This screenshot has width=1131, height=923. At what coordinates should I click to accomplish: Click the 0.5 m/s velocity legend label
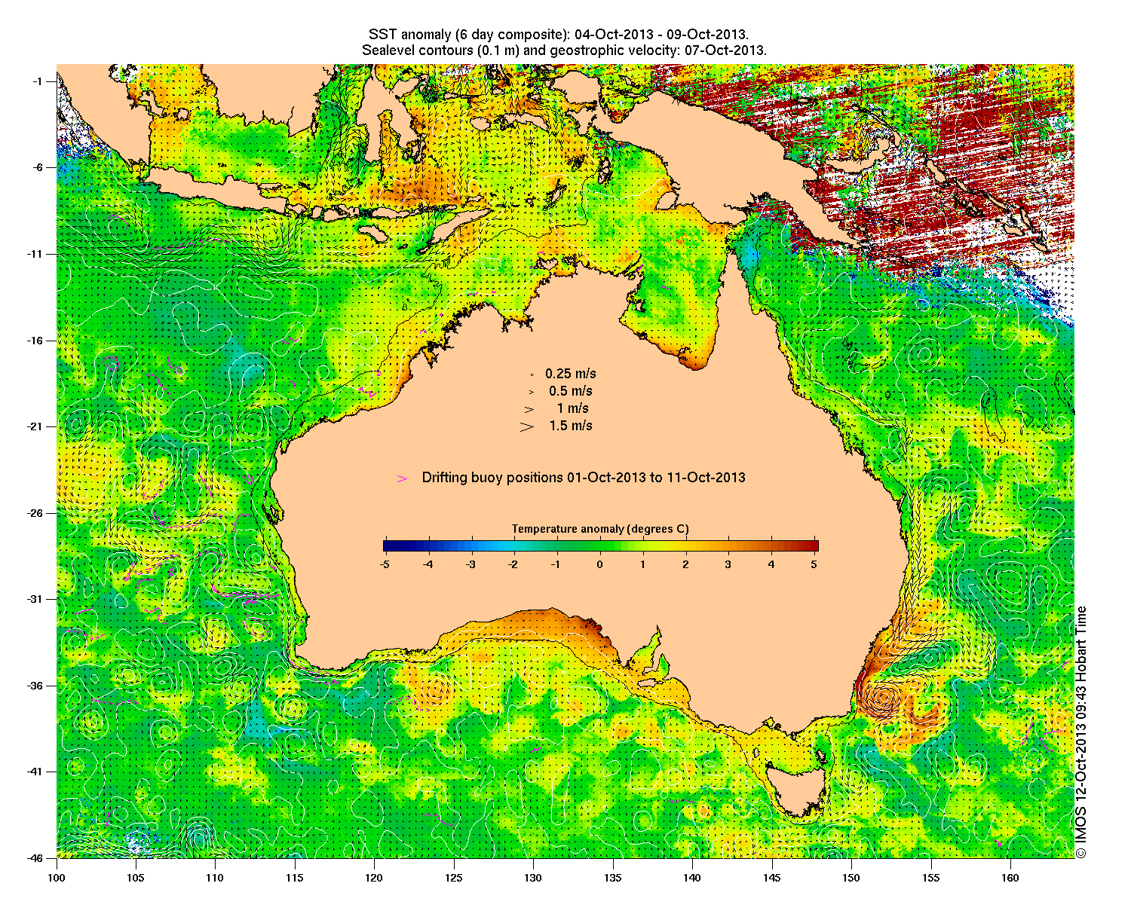571,391
